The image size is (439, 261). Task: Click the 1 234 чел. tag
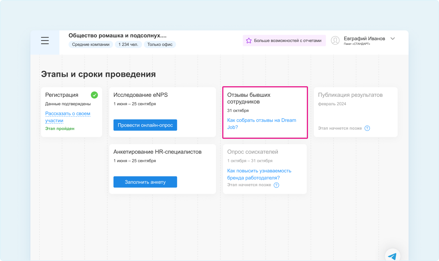[x=128, y=45]
